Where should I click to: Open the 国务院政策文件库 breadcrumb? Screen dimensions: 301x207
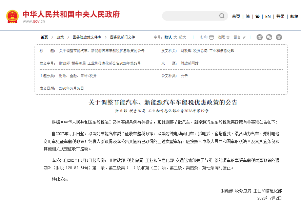(87, 37)
